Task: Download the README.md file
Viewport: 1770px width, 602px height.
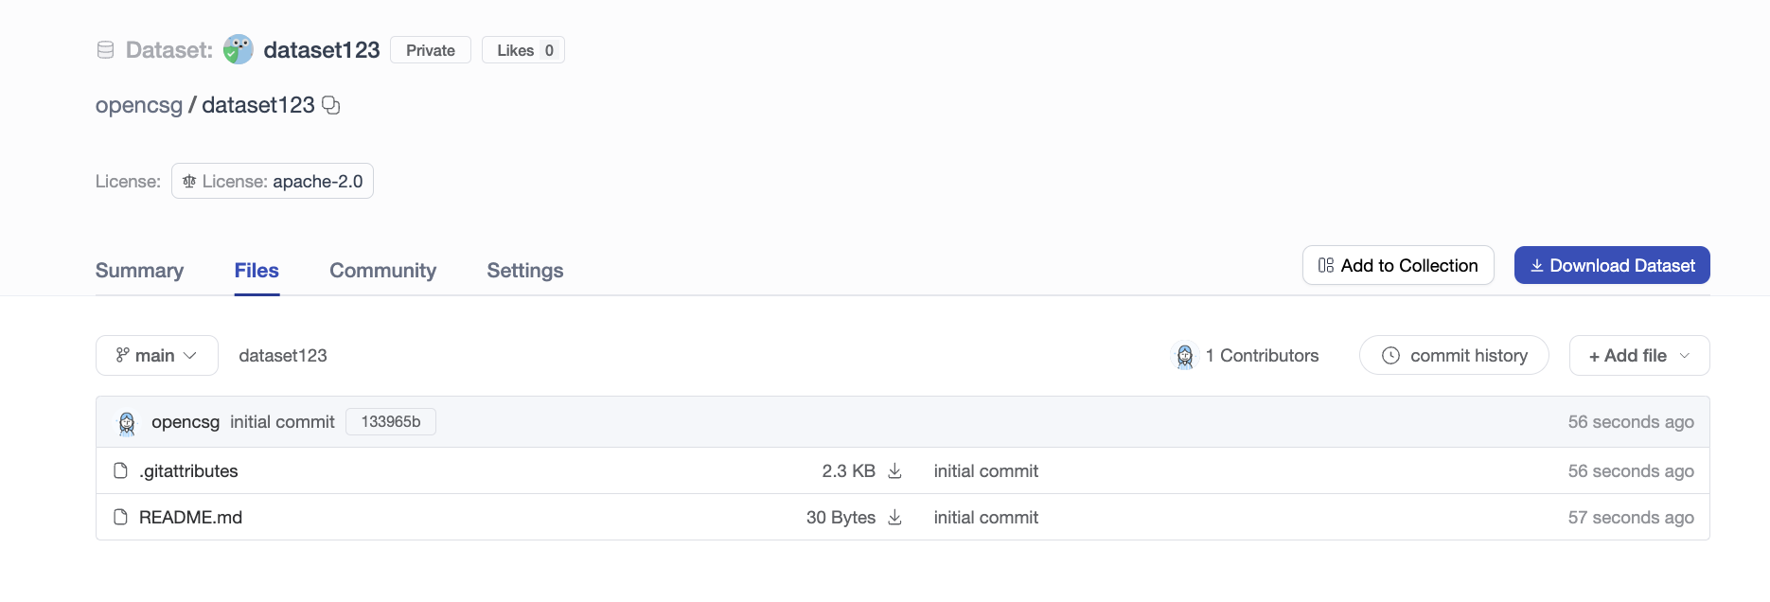Action: click(x=894, y=518)
